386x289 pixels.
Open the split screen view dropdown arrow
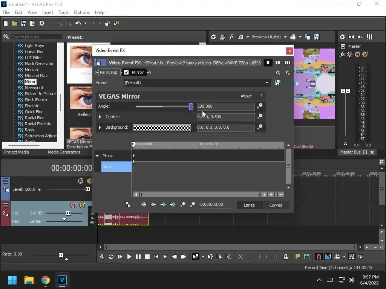point(248,37)
